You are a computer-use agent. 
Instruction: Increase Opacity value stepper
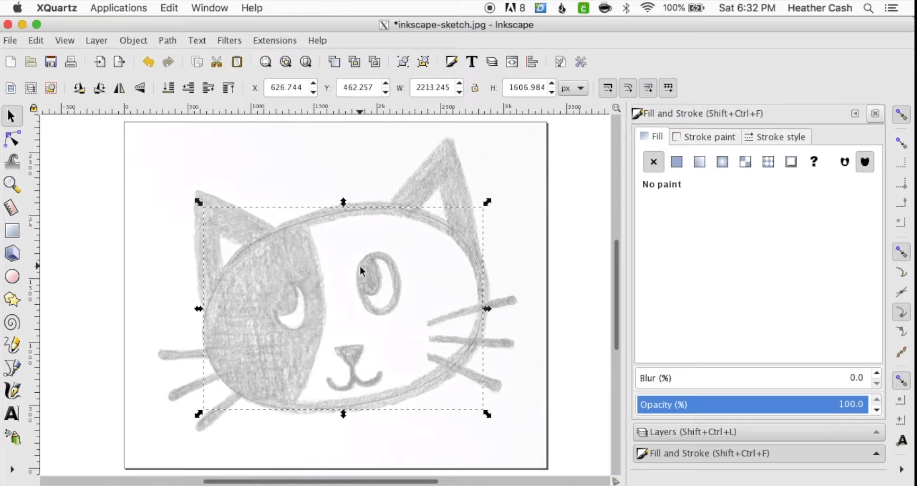[x=877, y=400]
